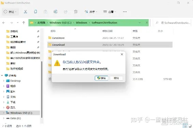Click the This PC monitor icon
Image resolution: width=193 pixels, height=128 pixels.
pos(6,75)
